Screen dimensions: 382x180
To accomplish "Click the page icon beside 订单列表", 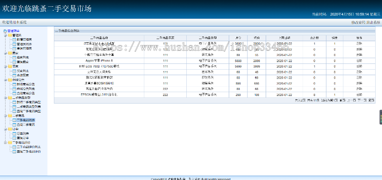I will [x=14, y=133].
